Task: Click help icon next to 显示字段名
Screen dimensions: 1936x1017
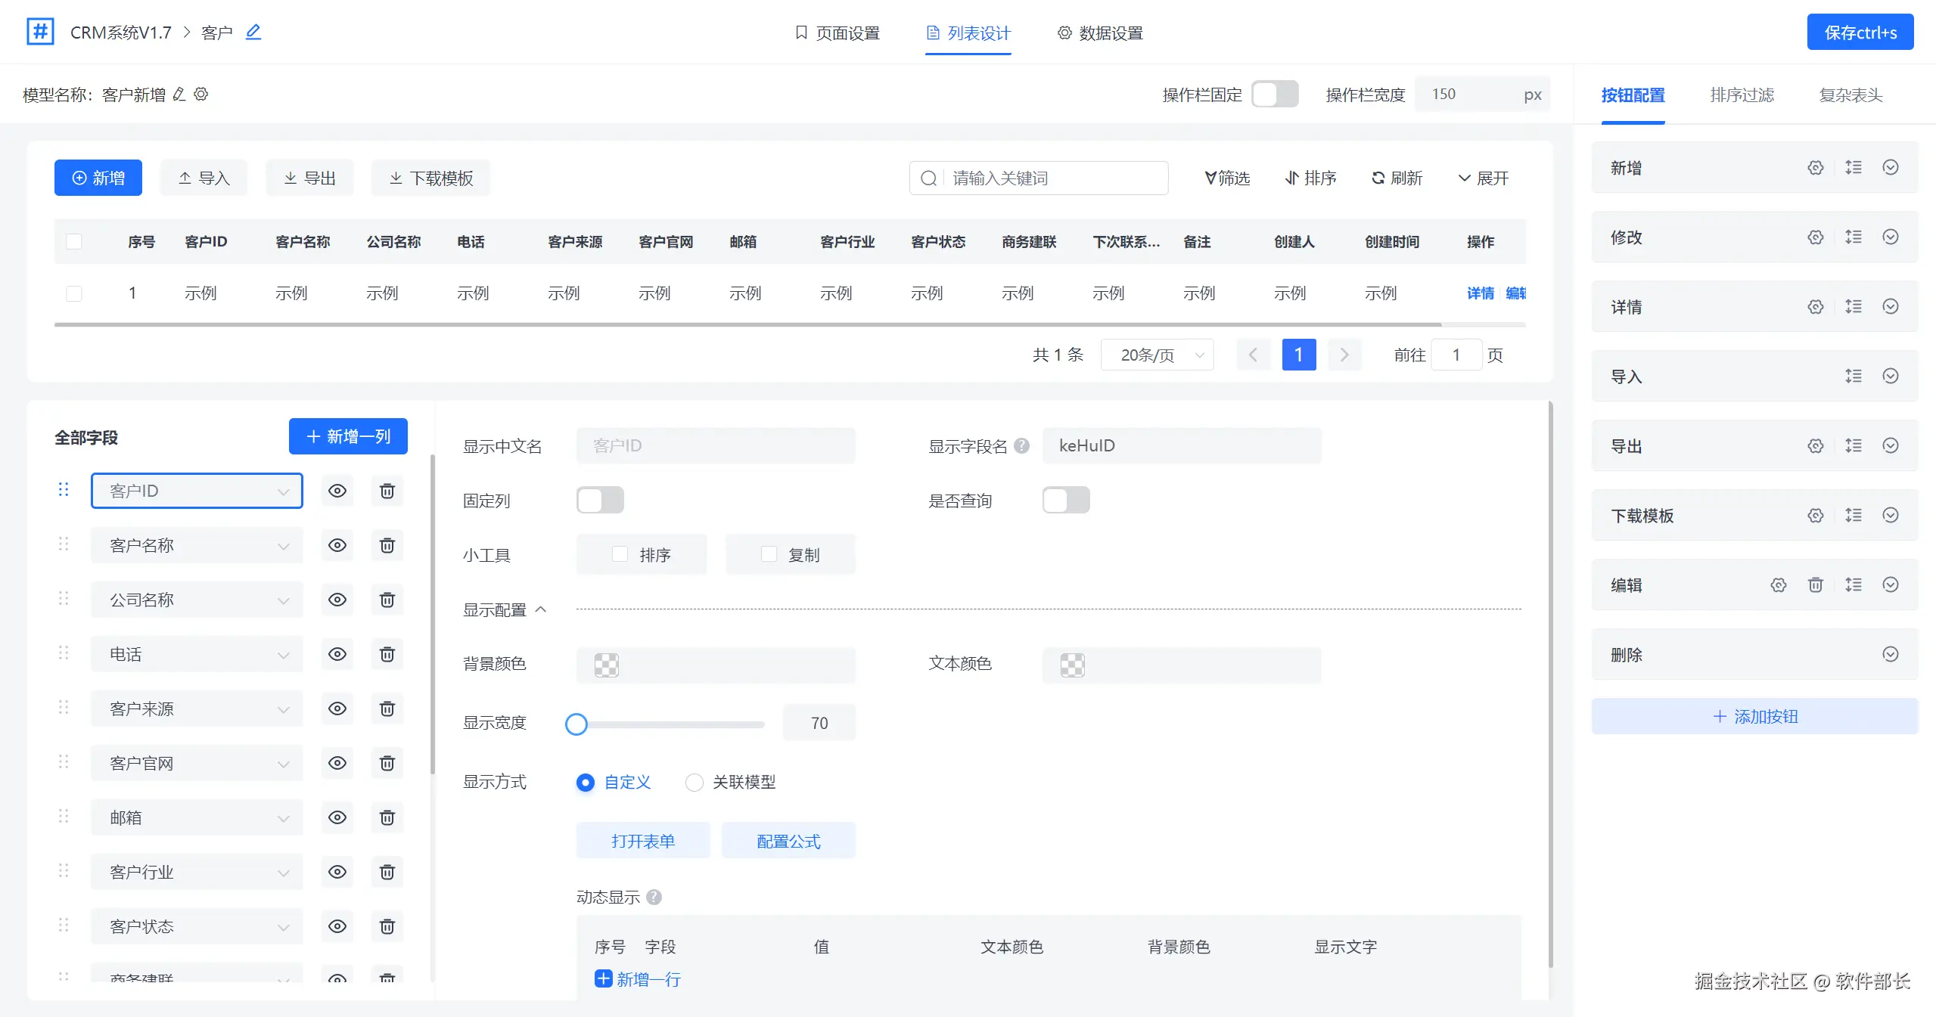Action: 1021,446
